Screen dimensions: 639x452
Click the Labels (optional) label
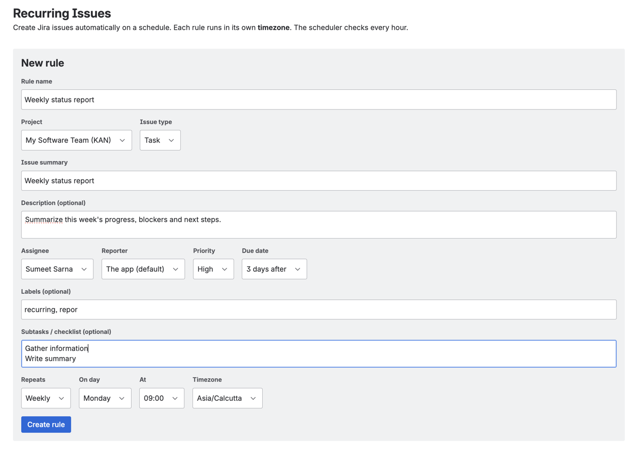(x=46, y=291)
